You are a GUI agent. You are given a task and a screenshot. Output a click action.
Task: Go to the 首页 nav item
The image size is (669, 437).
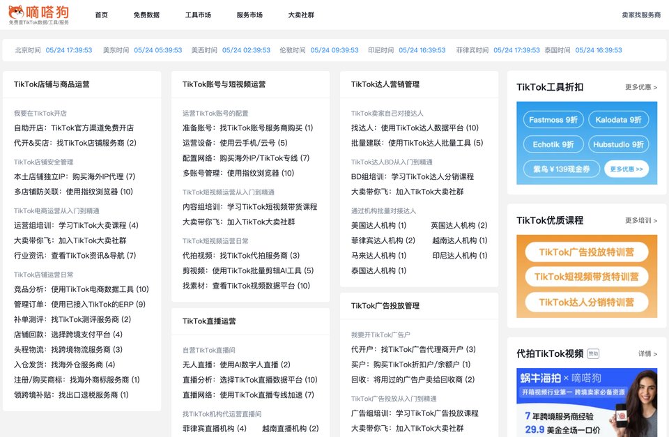coord(102,15)
